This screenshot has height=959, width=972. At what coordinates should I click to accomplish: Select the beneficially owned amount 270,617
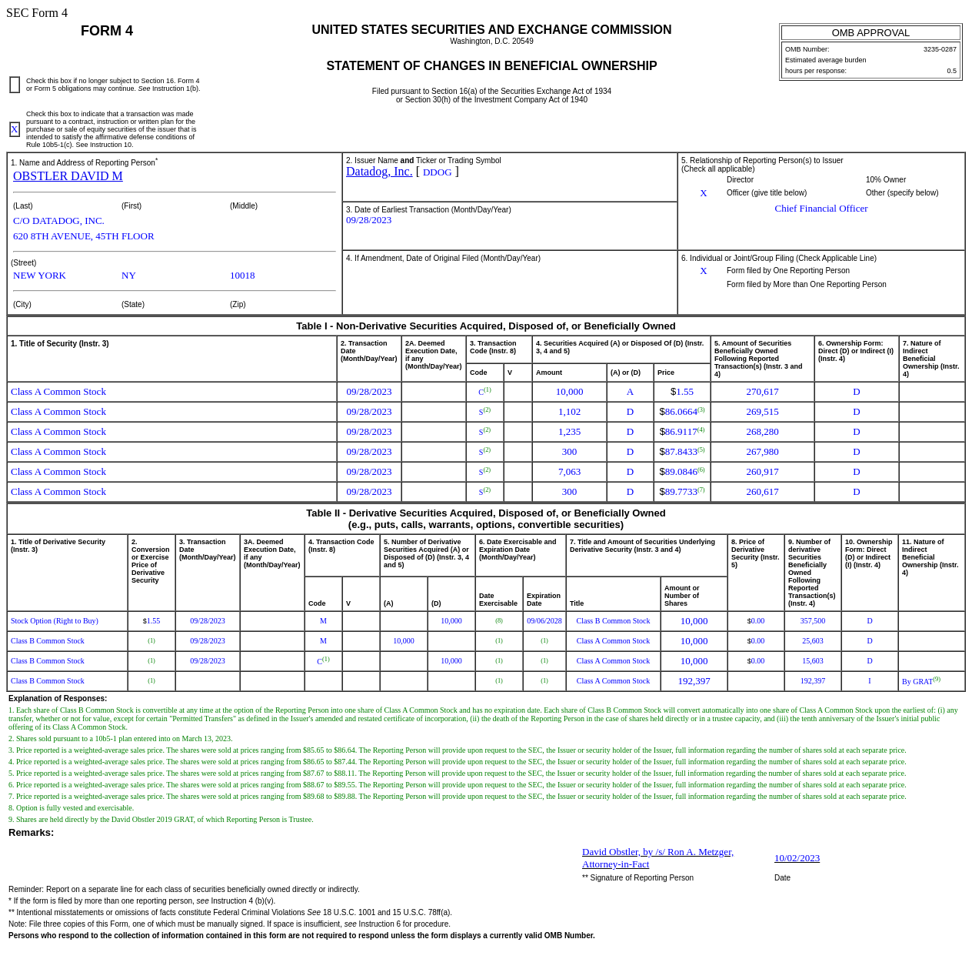click(762, 392)
